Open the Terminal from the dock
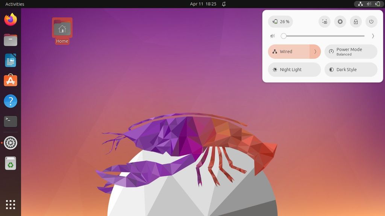The image size is (385, 216). click(x=10, y=121)
